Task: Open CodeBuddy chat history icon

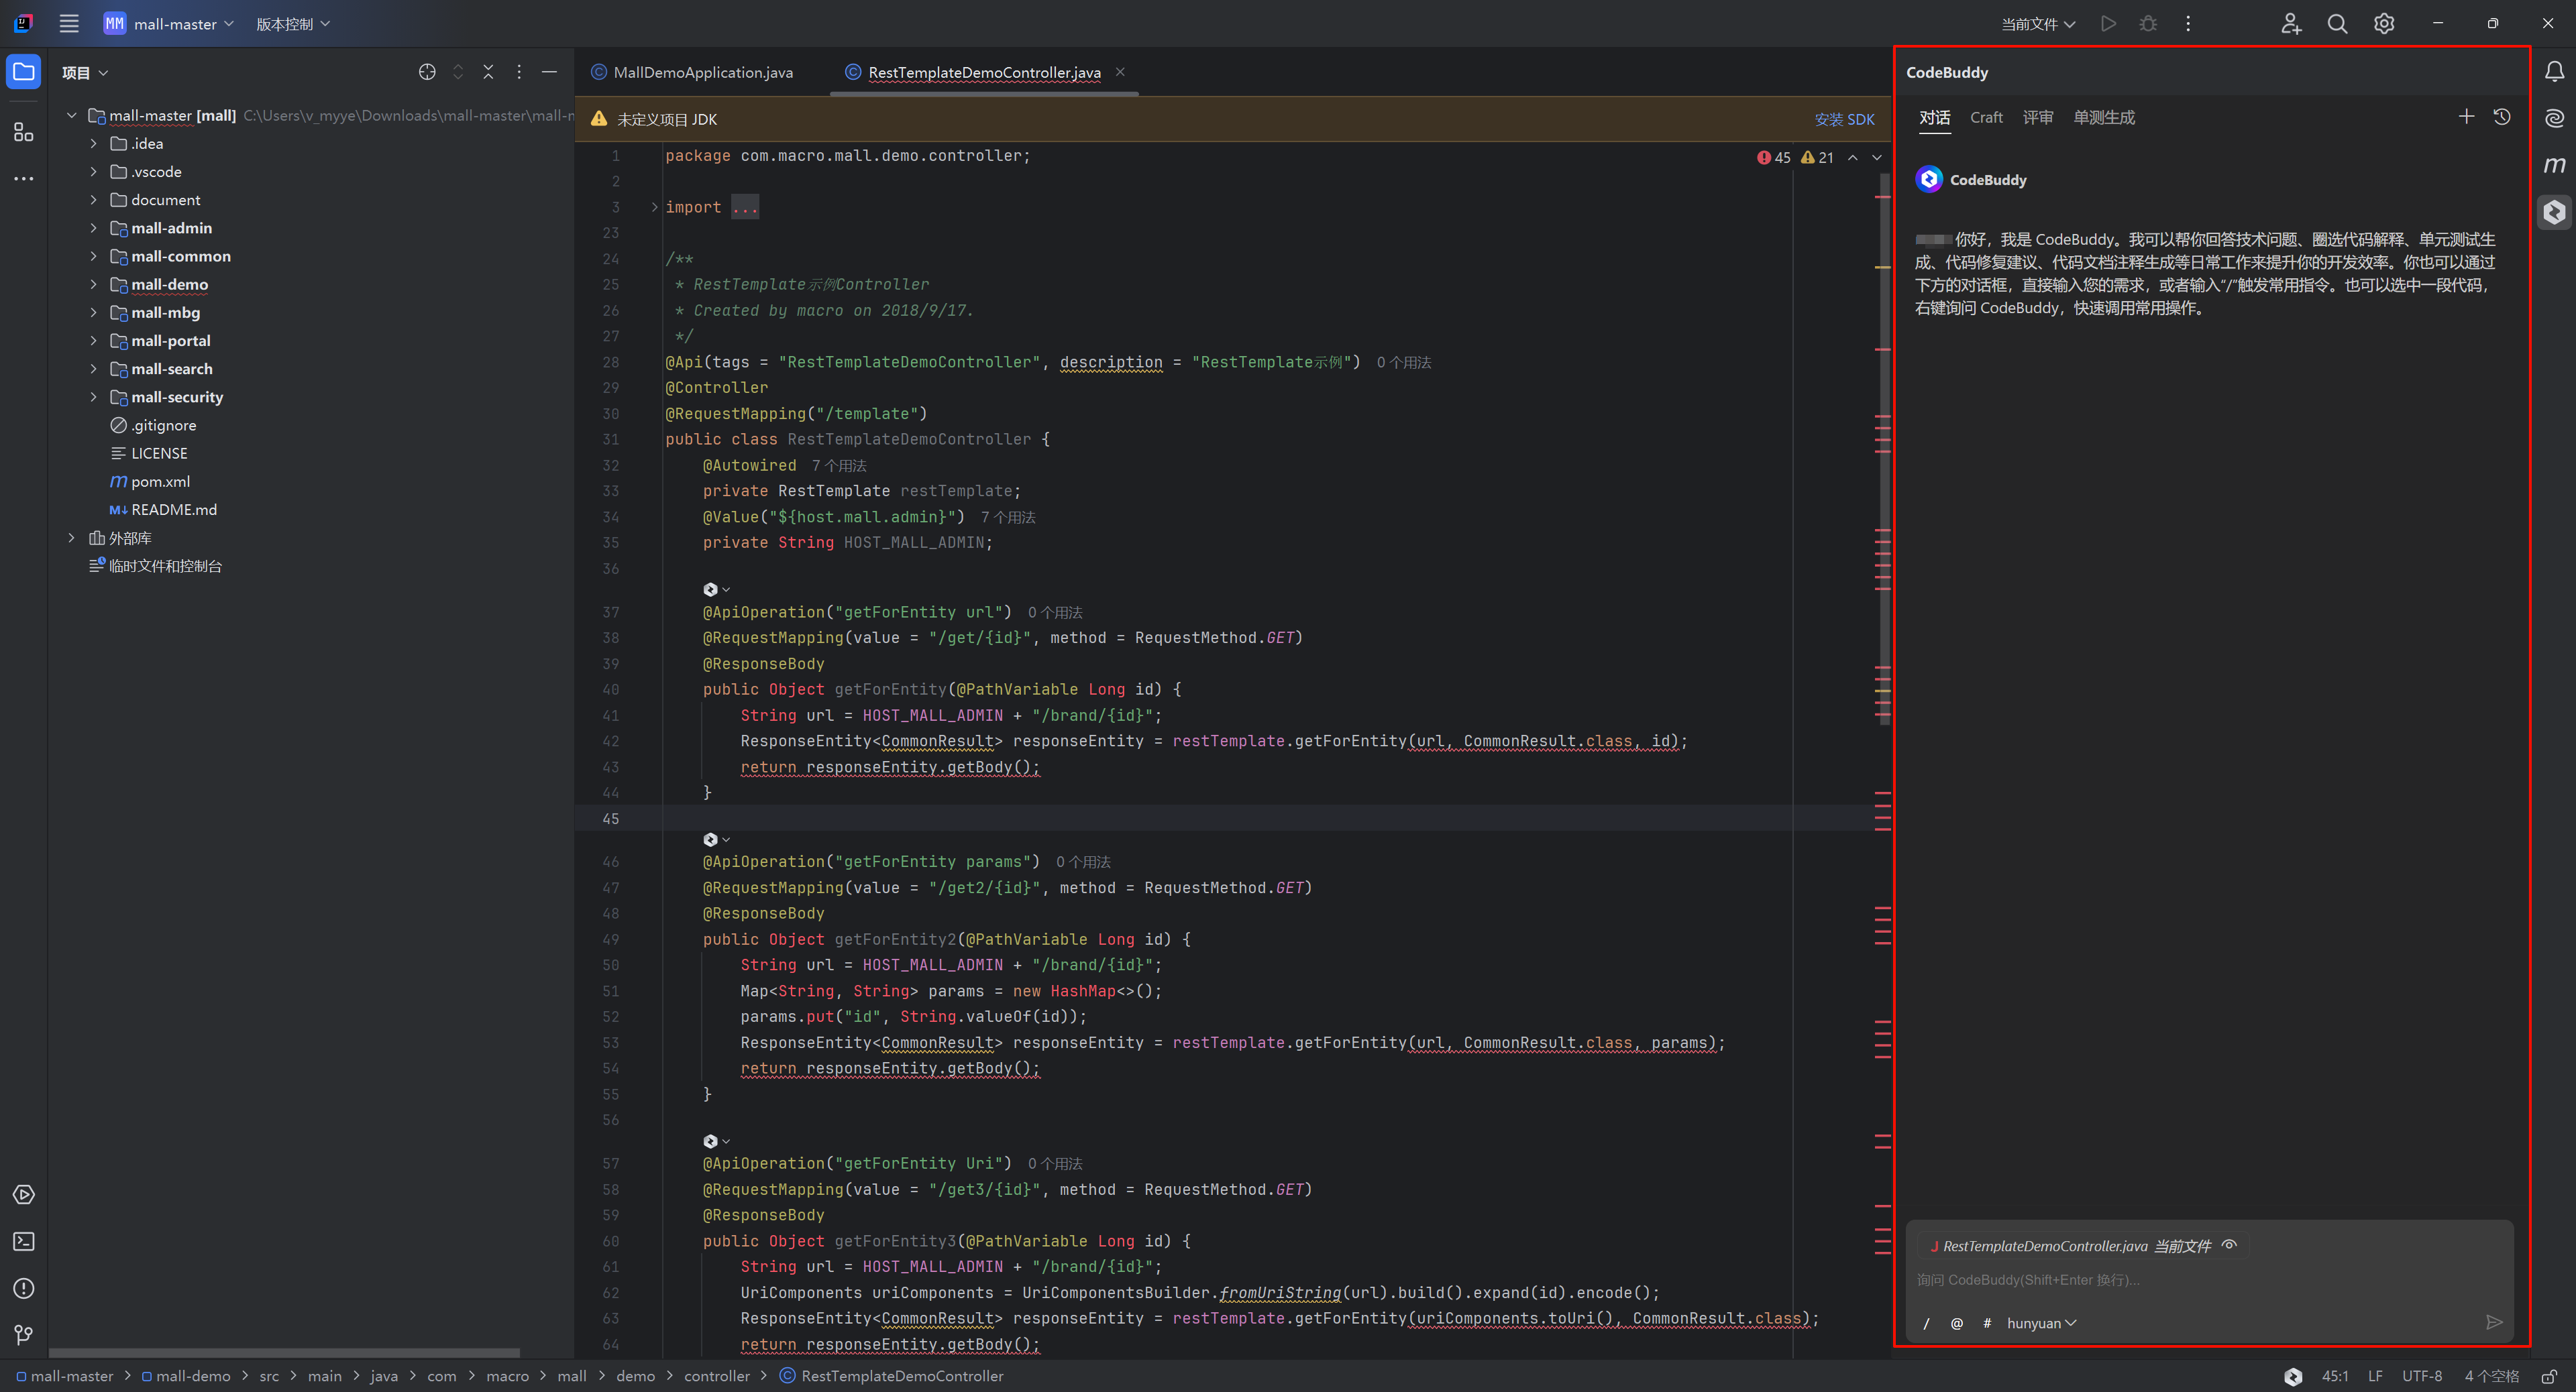Action: point(2502,117)
